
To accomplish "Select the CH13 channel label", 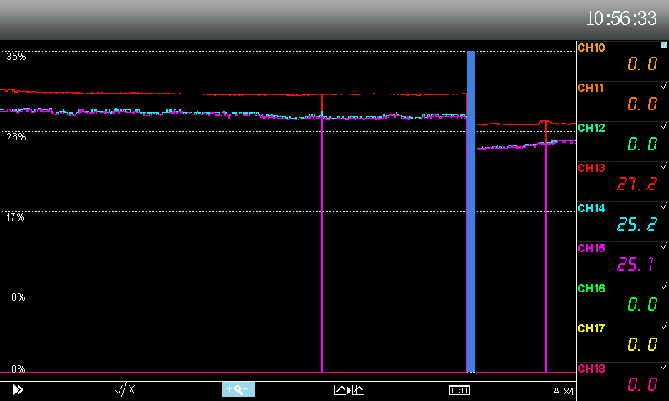I will point(591,168).
